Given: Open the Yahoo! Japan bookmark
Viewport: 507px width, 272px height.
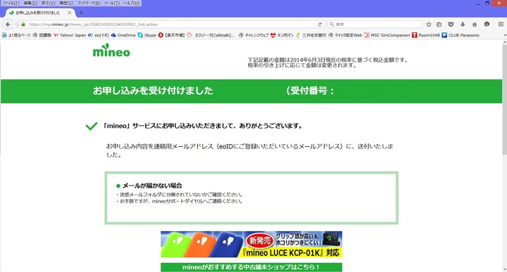Looking at the screenshot, I should tap(70, 35).
